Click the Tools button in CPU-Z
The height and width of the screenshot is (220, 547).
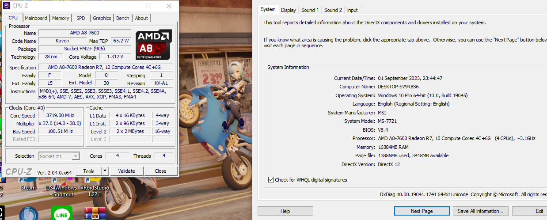tap(89, 171)
